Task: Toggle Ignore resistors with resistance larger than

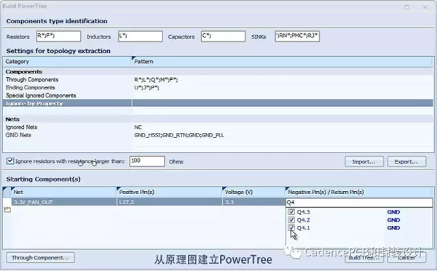Action: click(x=10, y=161)
